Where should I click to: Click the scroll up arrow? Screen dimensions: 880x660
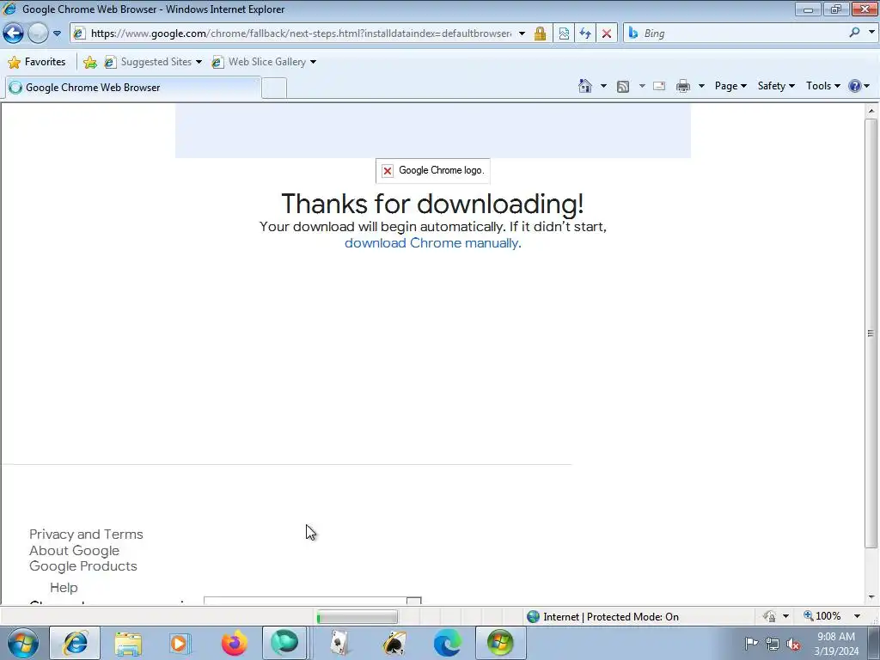click(871, 111)
